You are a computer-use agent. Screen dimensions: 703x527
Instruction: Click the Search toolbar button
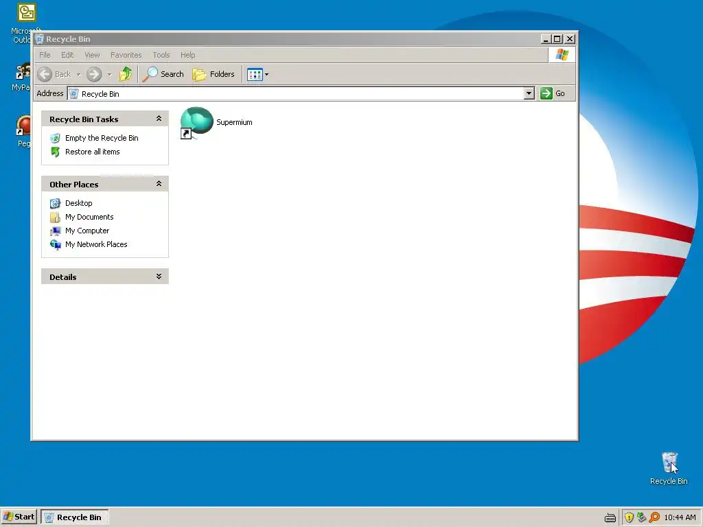coord(163,74)
